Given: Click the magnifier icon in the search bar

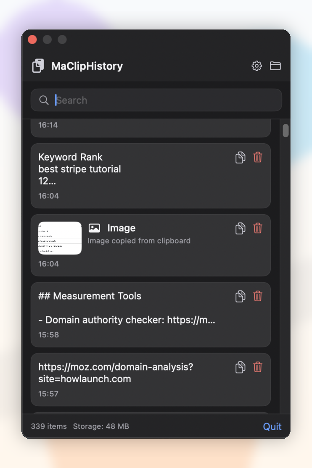Looking at the screenshot, I should click(44, 100).
